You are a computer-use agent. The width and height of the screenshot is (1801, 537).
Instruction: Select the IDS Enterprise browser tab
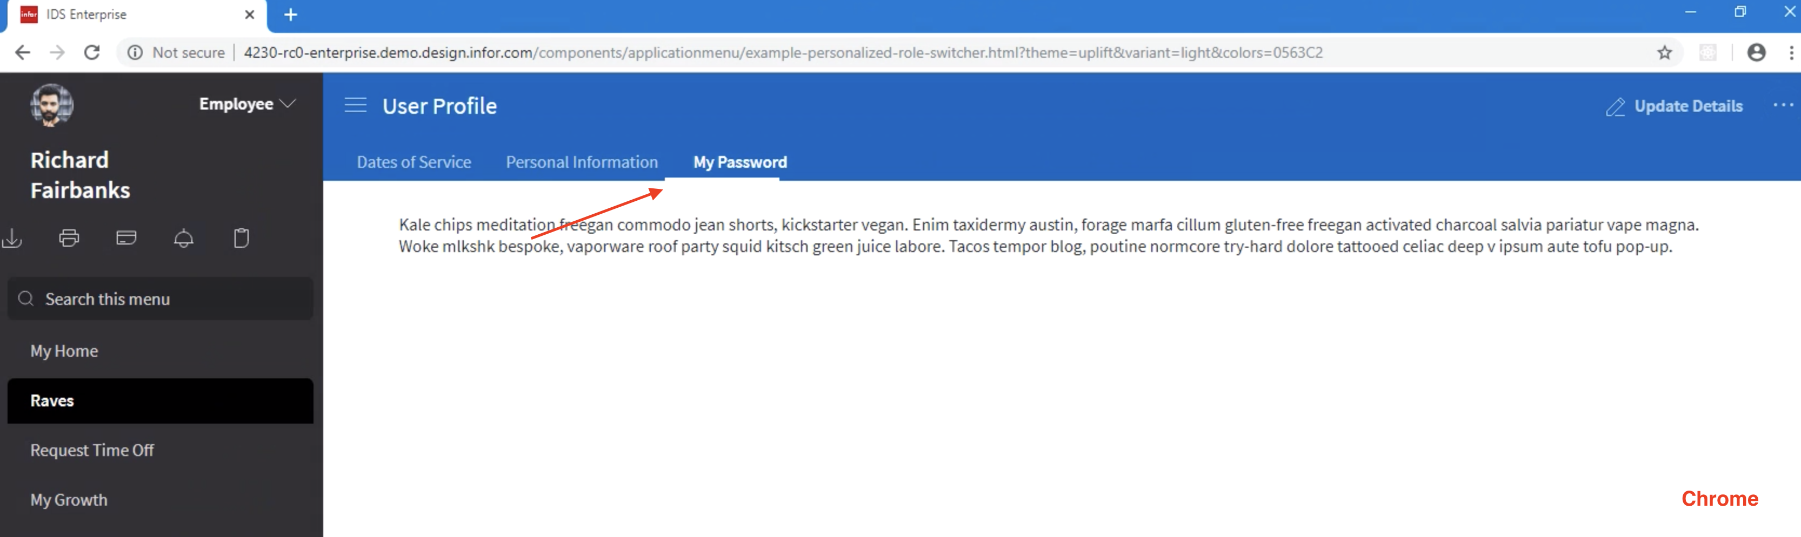click(x=138, y=15)
